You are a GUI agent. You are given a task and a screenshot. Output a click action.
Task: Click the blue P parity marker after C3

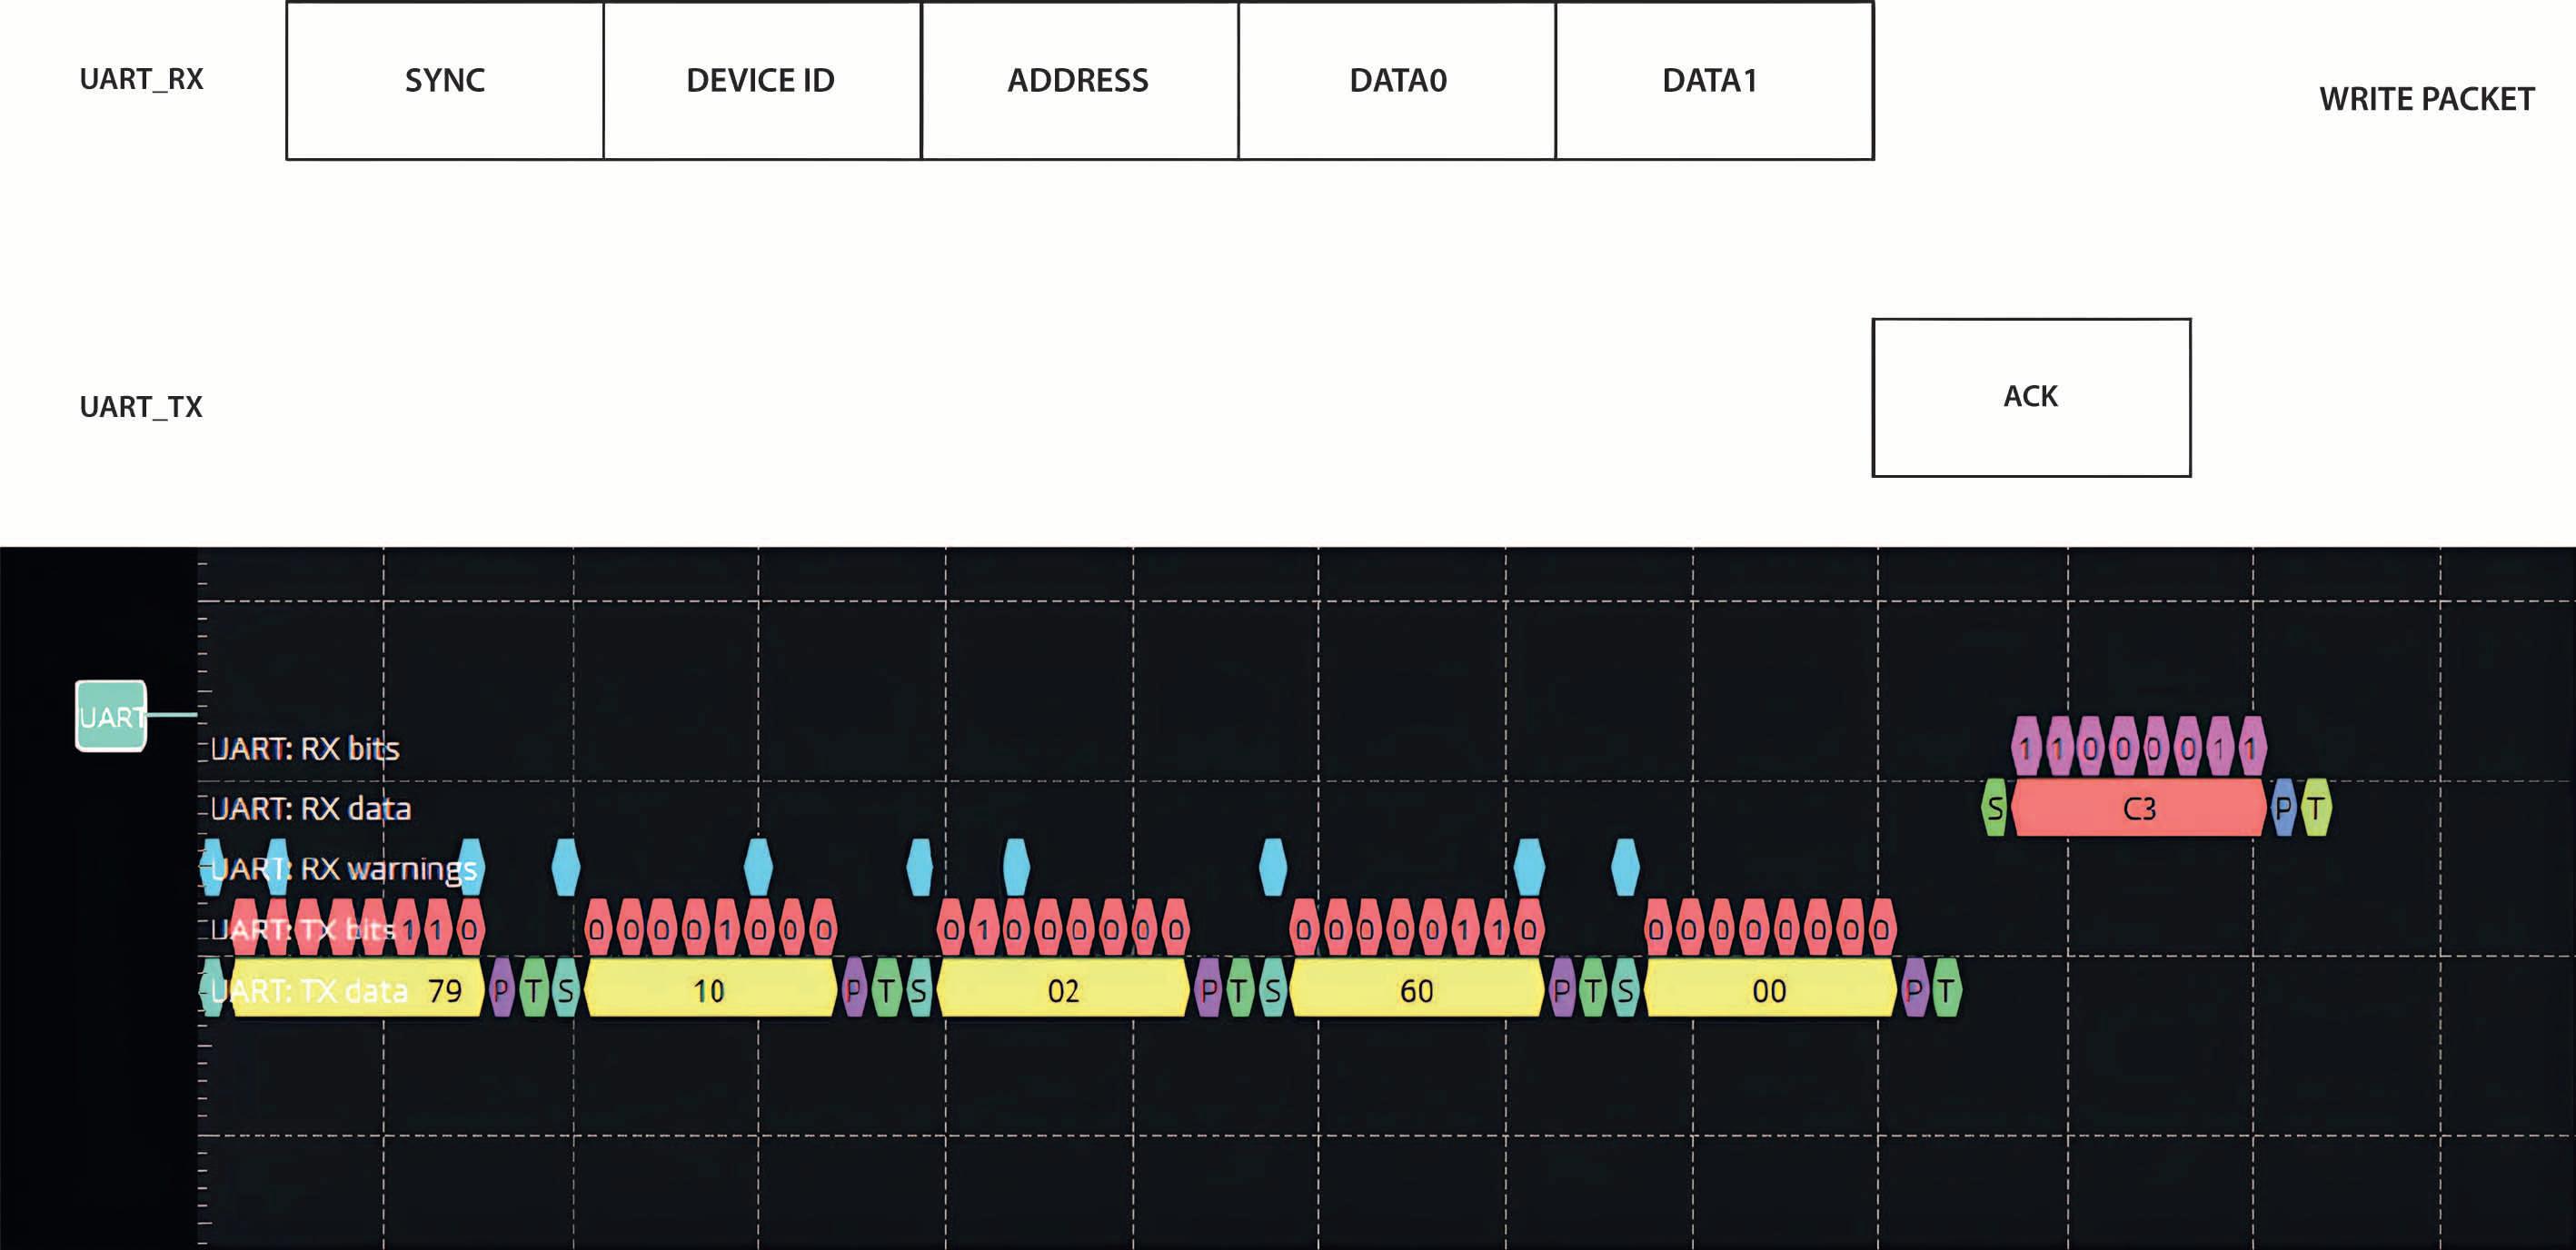click(2283, 808)
